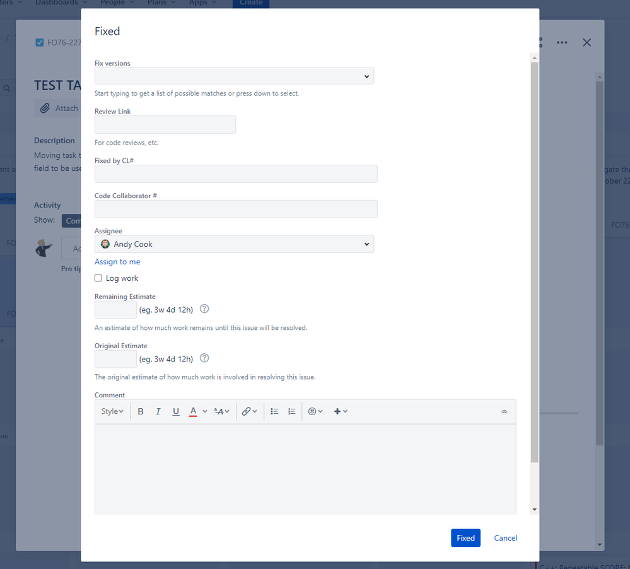The width and height of the screenshot is (630, 569).
Task: Click the Andy Cook avatar in Assignee
Action: point(105,244)
